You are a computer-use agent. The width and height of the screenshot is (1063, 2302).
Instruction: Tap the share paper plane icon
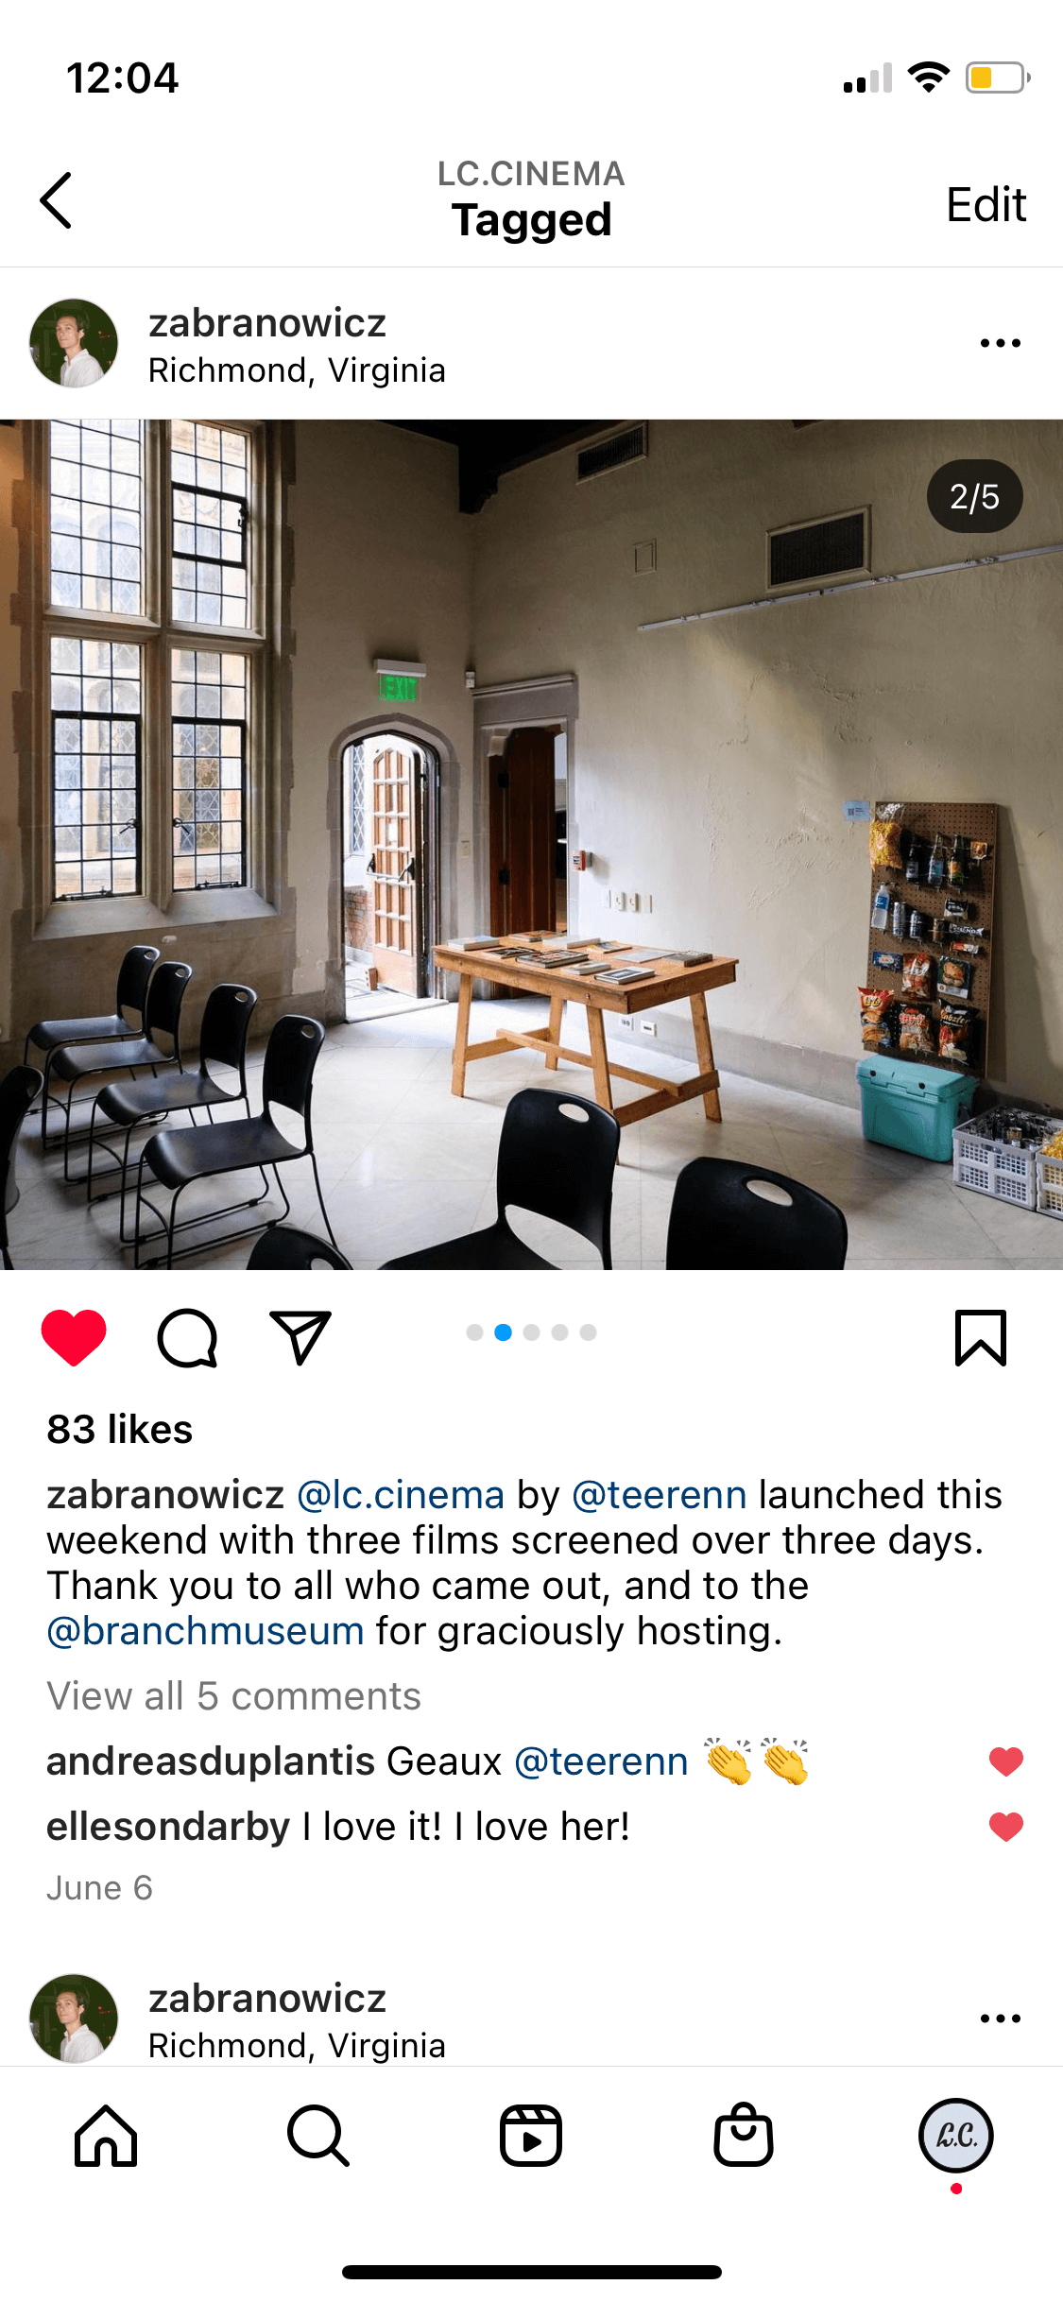pos(300,1337)
